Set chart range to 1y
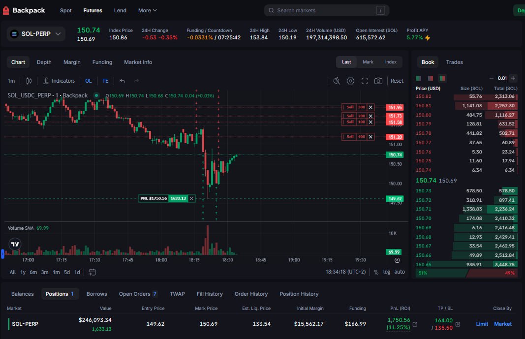This screenshot has width=525, height=339. 23,272
